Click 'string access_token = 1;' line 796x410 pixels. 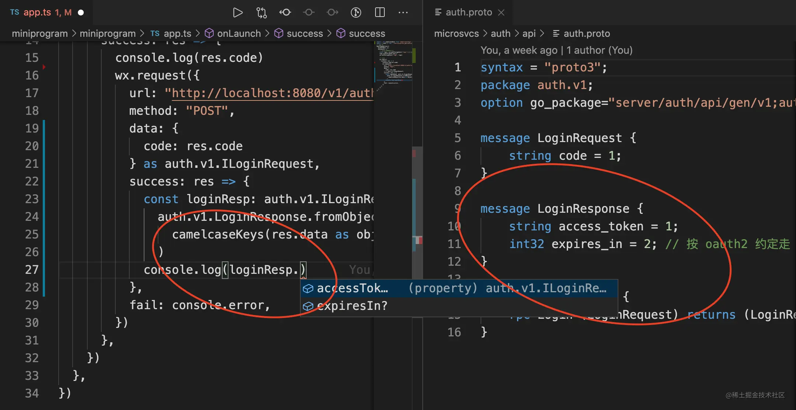coord(593,226)
